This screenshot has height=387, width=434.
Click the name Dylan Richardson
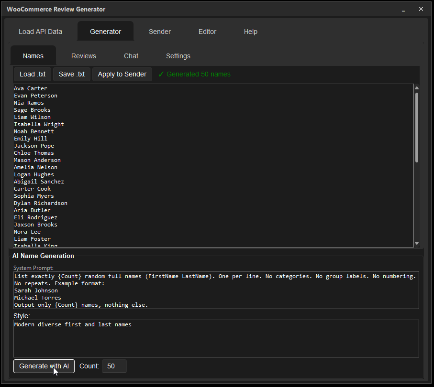coord(40,204)
